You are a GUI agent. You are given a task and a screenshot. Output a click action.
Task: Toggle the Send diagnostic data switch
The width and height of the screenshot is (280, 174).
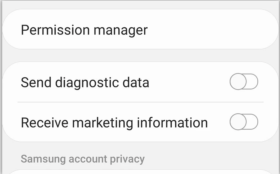pos(244,82)
